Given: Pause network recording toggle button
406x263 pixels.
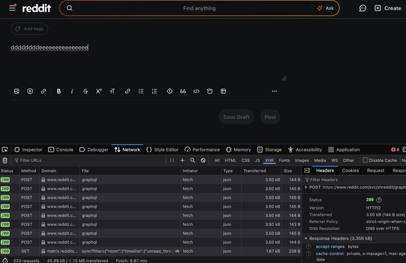Looking at the screenshot, I should (172, 160).
